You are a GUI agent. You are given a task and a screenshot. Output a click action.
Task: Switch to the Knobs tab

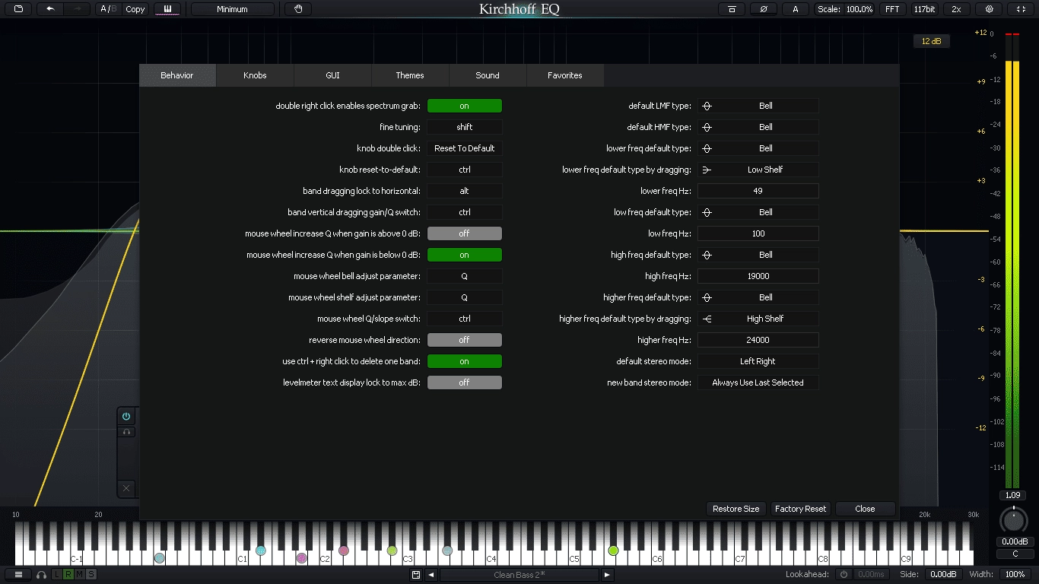tap(255, 75)
